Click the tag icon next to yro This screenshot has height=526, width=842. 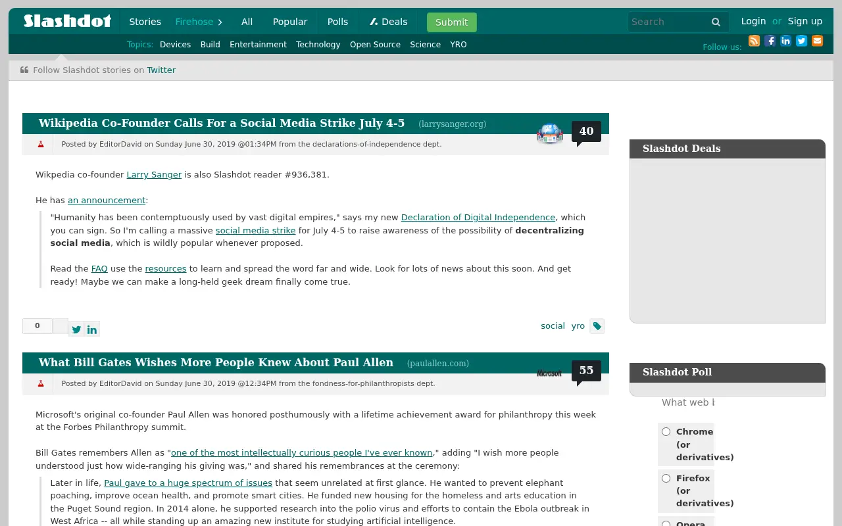tap(597, 326)
